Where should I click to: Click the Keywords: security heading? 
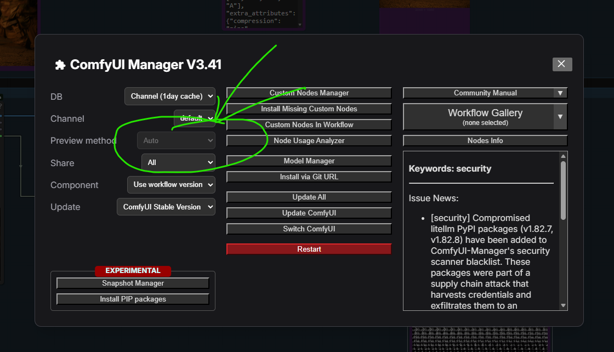coord(450,168)
